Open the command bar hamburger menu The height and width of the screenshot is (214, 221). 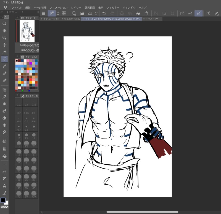coord(44,13)
